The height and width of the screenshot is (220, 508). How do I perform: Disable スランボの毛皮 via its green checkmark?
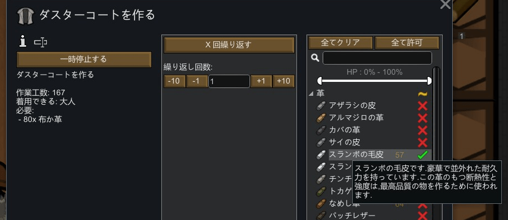pyautogui.click(x=423, y=155)
